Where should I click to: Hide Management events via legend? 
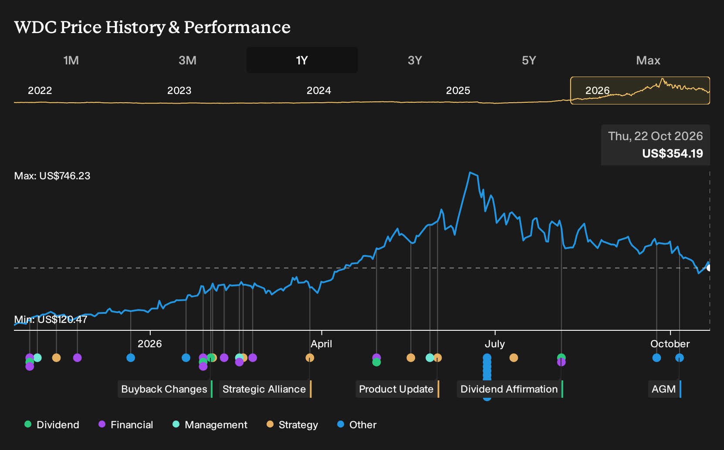click(x=210, y=425)
